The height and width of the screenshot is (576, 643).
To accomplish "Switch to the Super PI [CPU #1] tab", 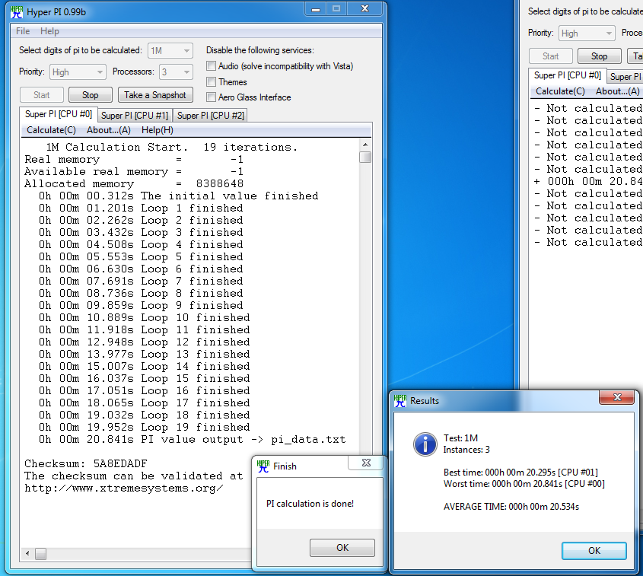I will point(135,116).
